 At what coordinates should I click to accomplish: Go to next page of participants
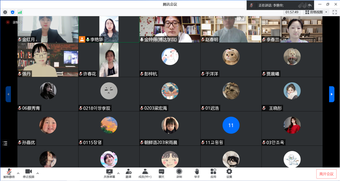point(331,94)
